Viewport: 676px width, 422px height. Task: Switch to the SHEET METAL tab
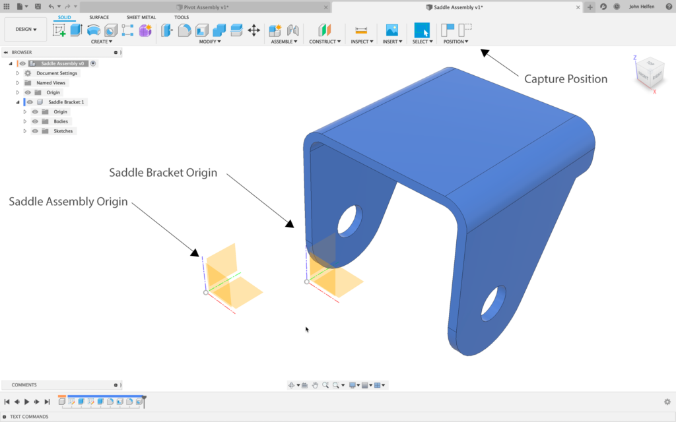(141, 17)
